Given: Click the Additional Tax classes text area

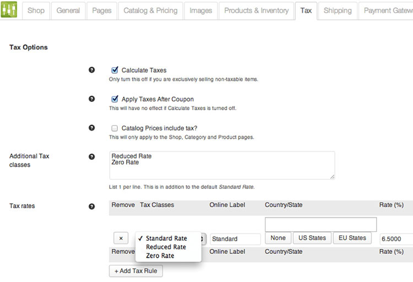Looking at the screenshot, I should (222, 165).
